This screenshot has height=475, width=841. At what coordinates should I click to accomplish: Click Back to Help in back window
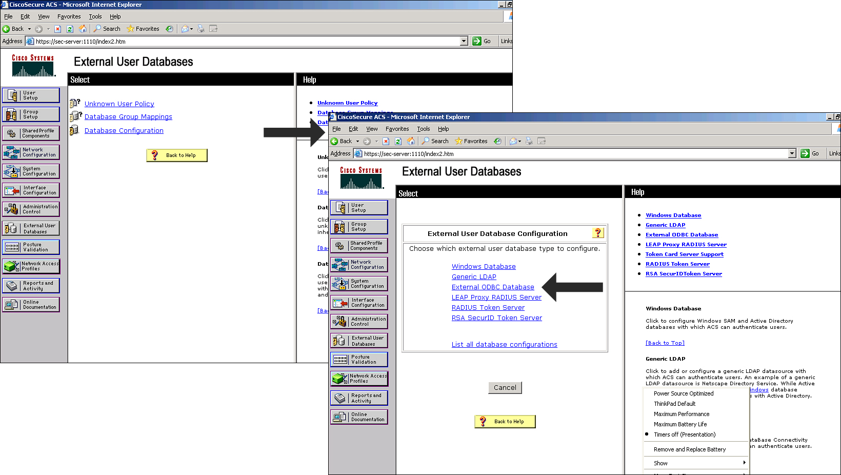pyautogui.click(x=177, y=155)
